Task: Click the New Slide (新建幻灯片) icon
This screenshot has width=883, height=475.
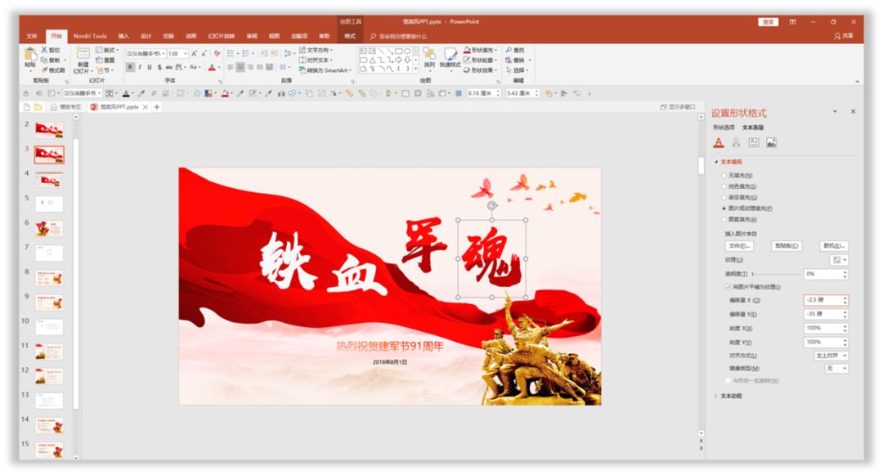Action: (x=83, y=55)
